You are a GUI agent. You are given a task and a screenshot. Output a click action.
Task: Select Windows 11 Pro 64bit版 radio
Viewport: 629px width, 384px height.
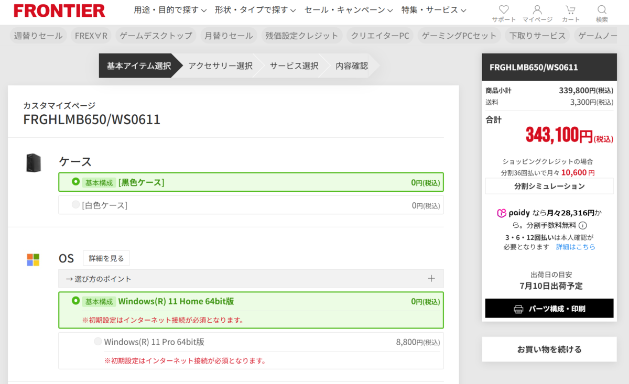pyautogui.click(x=98, y=342)
